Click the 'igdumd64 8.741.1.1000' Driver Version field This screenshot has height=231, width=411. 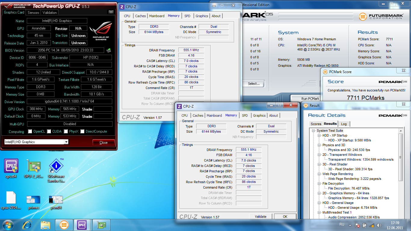pos(70,102)
